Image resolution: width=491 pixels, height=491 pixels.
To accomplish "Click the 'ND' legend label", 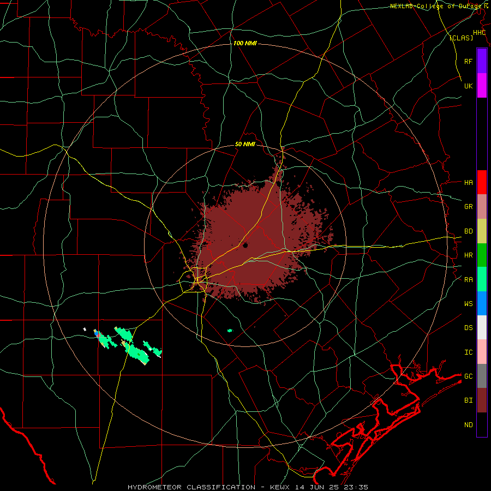I will pos(468,425).
